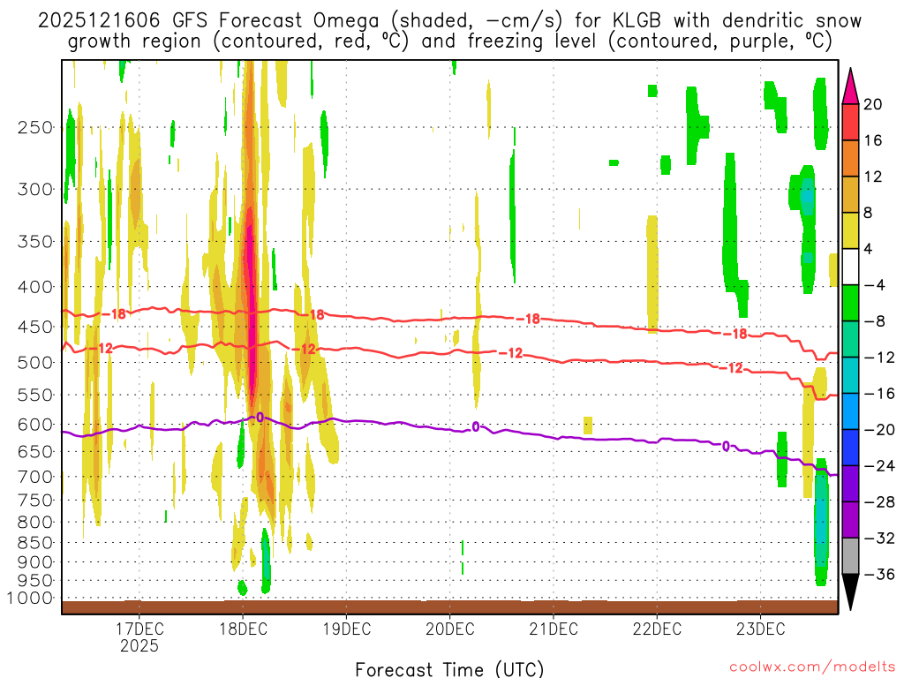904x678 pixels.
Task: Click the 22DEC time axis label
Action: point(657,629)
